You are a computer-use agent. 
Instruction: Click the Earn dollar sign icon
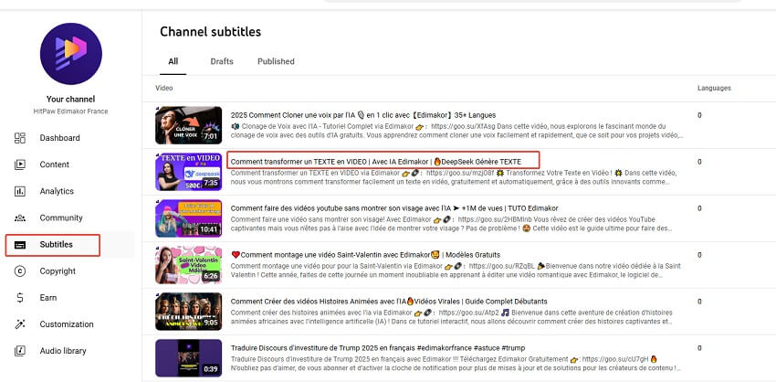click(x=20, y=298)
